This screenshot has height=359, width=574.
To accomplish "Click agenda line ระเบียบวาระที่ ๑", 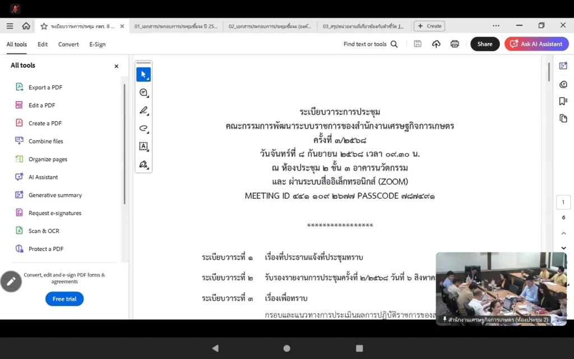I will coord(283,257).
